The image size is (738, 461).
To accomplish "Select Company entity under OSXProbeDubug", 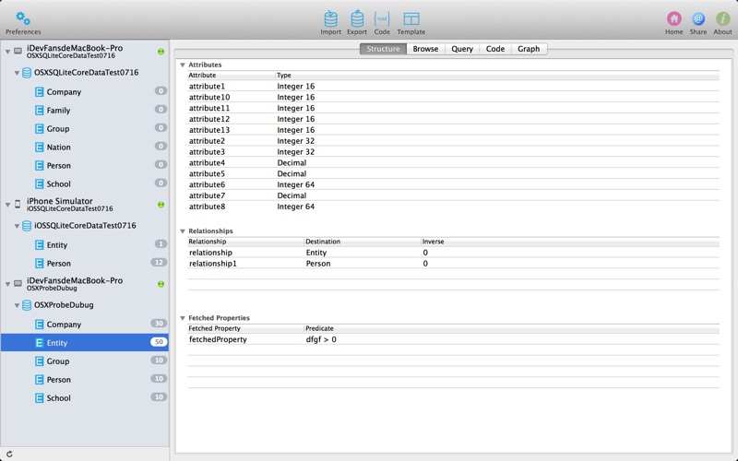I will (64, 325).
